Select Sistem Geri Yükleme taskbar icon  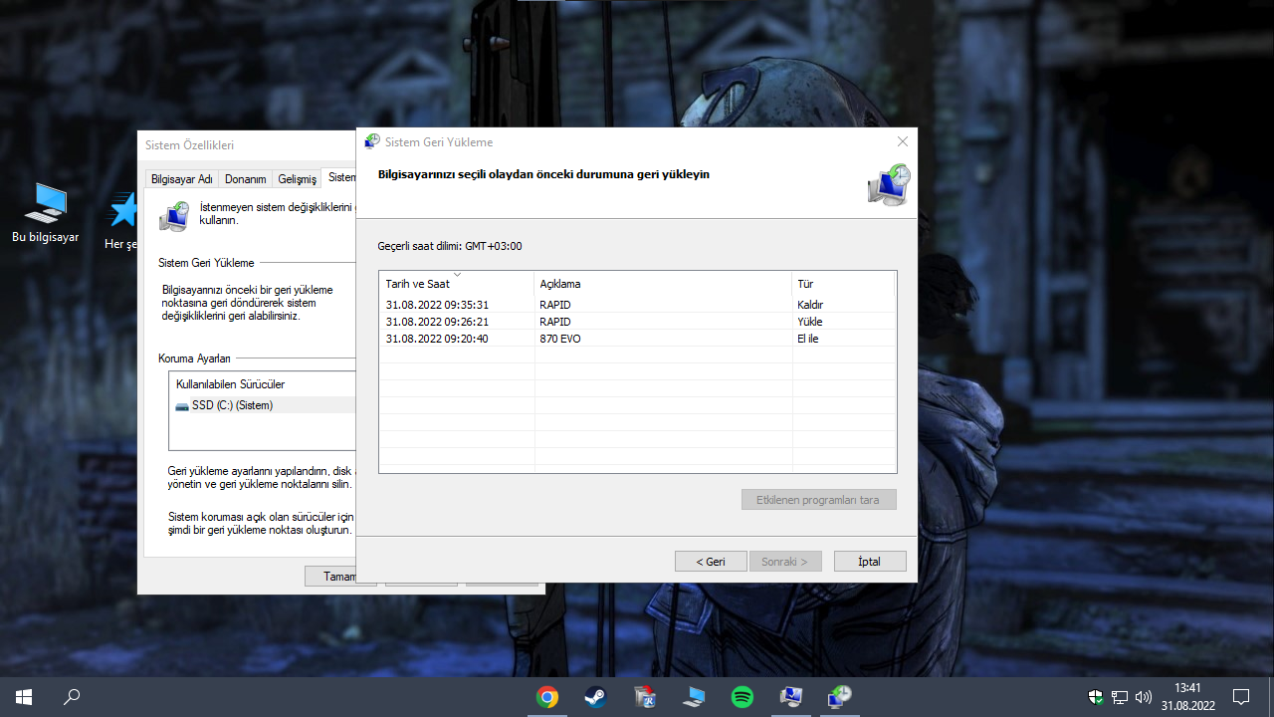(840, 697)
